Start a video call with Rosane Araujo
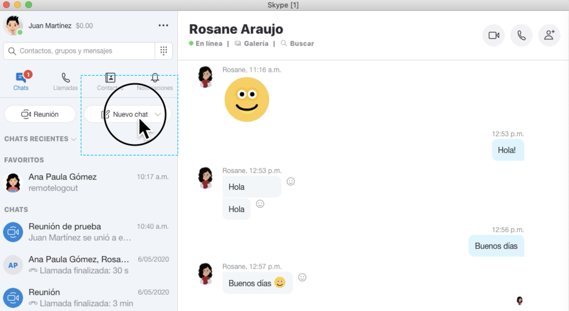Screen dimensions: 569x311 coord(493,35)
